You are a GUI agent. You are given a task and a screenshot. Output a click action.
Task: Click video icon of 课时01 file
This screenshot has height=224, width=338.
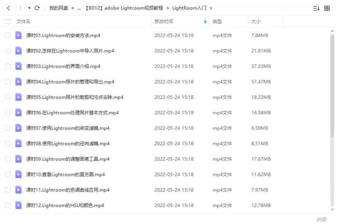(18, 35)
